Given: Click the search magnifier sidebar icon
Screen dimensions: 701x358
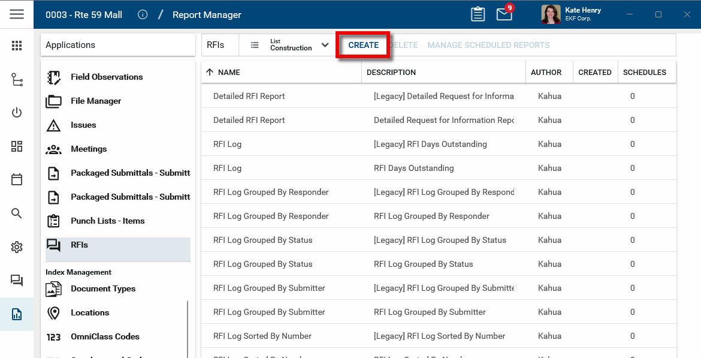Looking at the screenshot, I should coord(17,213).
